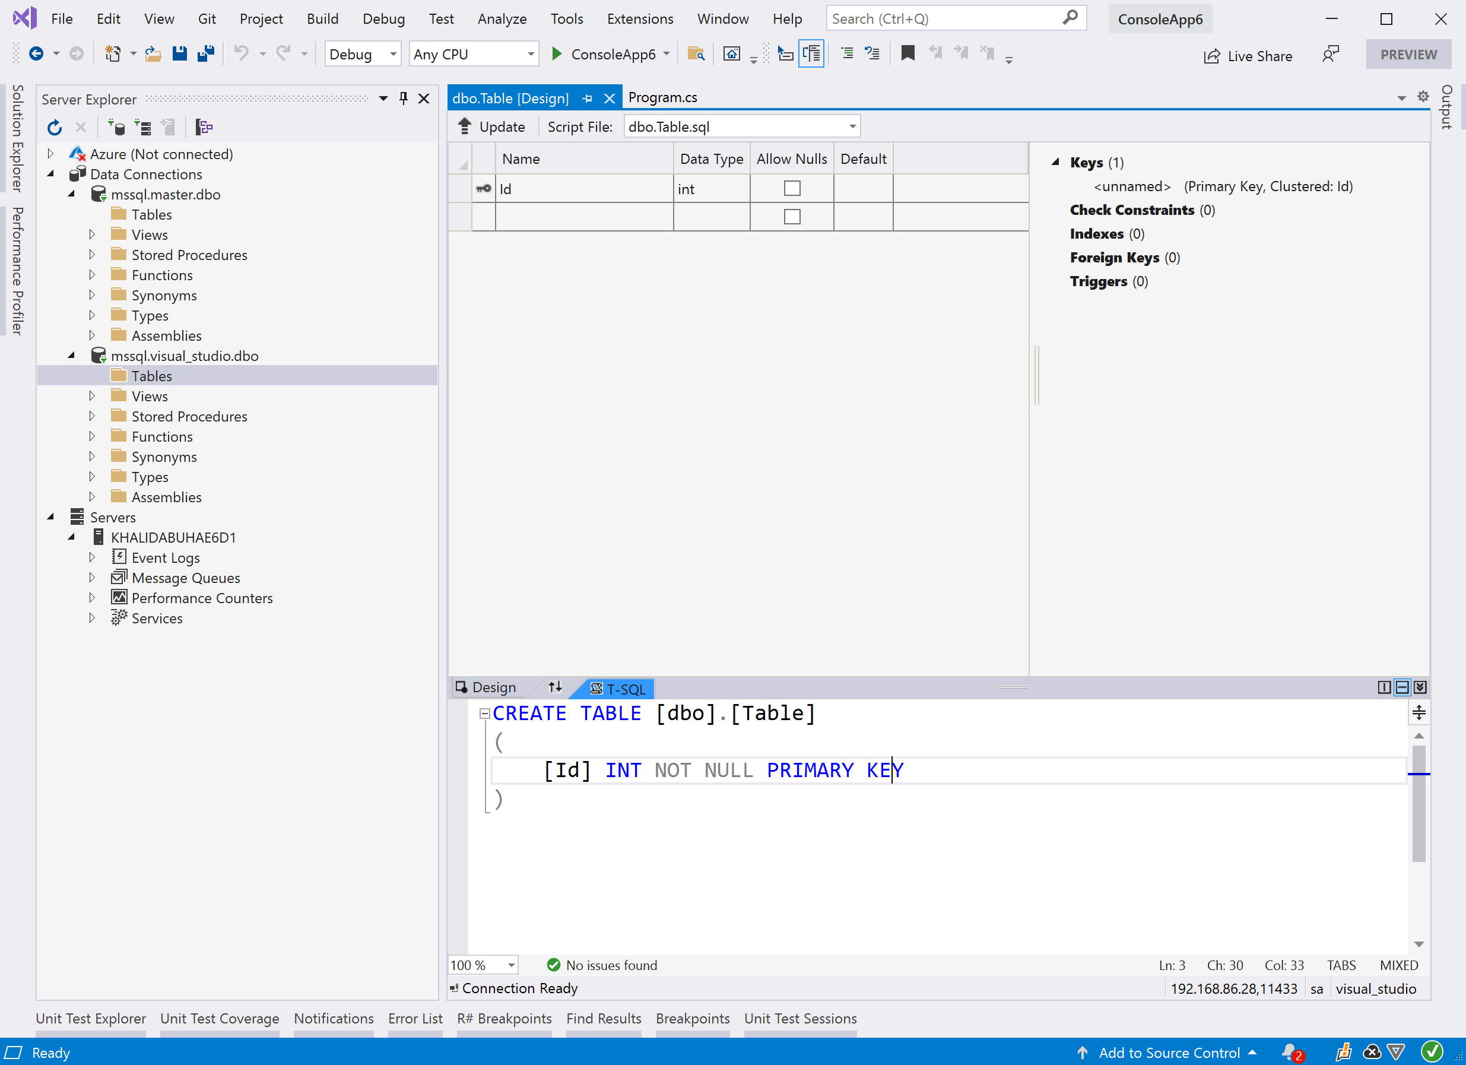Toggle Allow Nulls checkbox for Id column

point(791,188)
